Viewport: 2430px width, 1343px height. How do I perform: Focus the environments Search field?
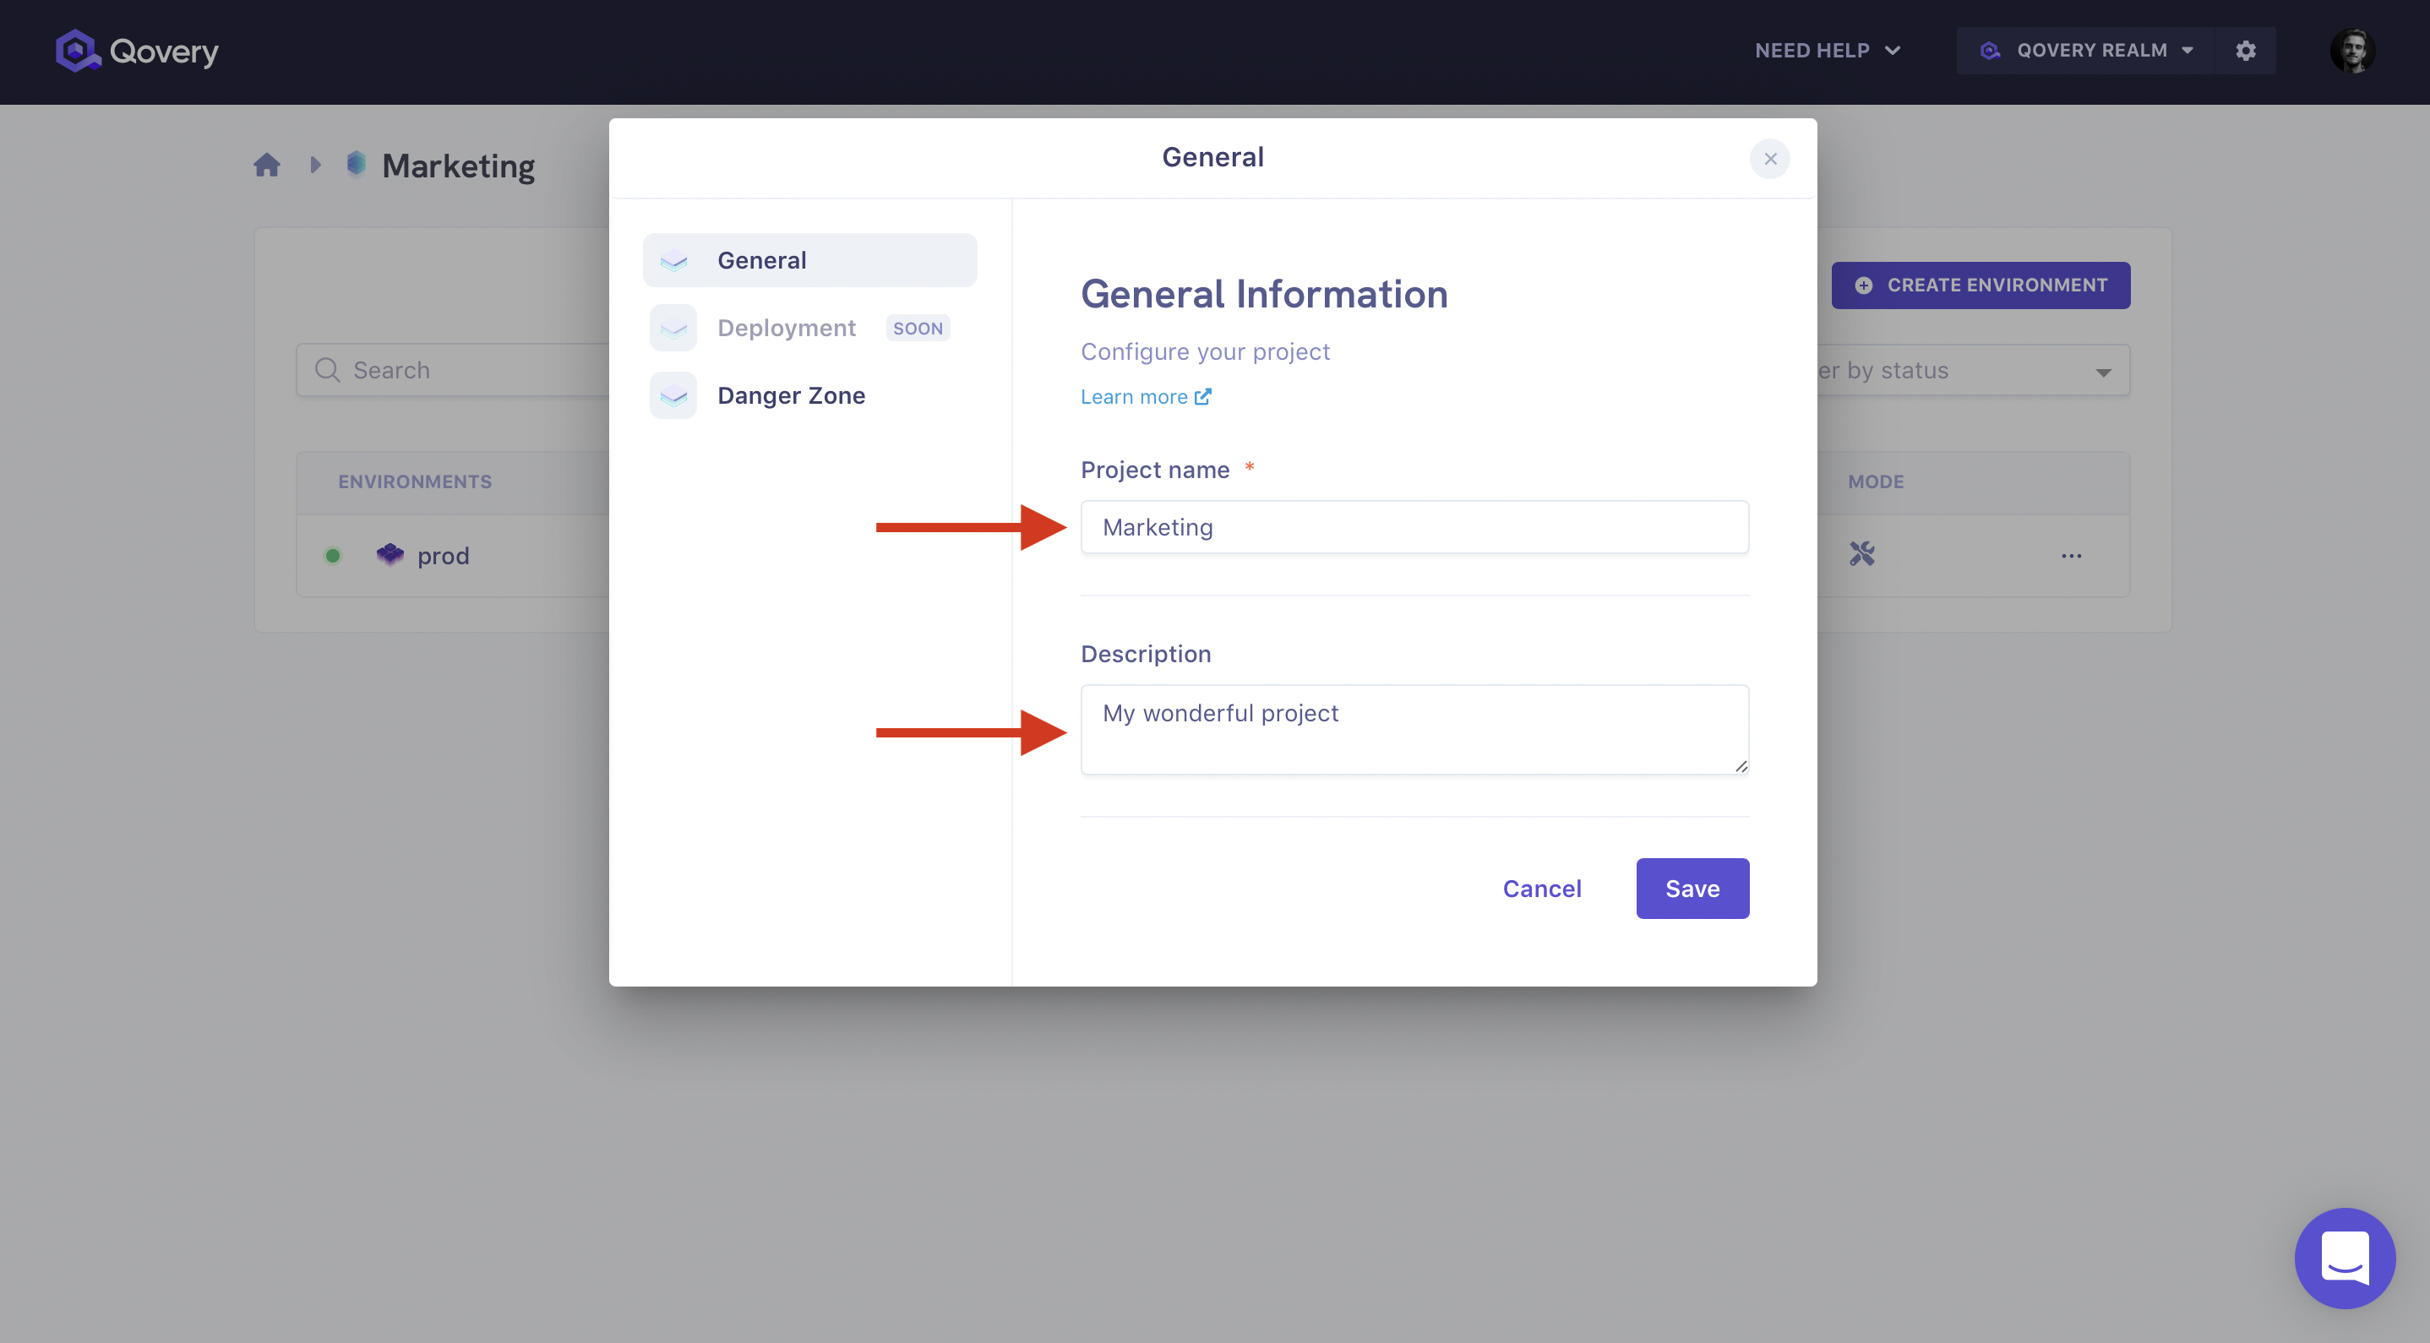coord(453,370)
